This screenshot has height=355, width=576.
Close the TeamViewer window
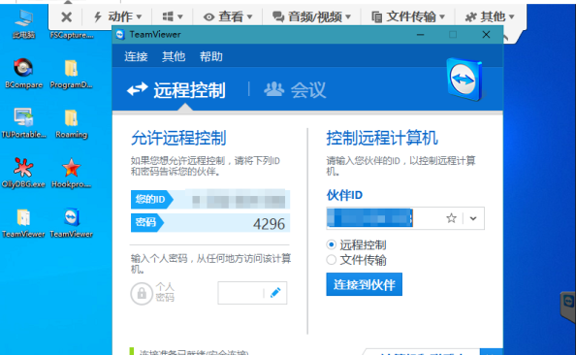pyautogui.click(x=486, y=35)
